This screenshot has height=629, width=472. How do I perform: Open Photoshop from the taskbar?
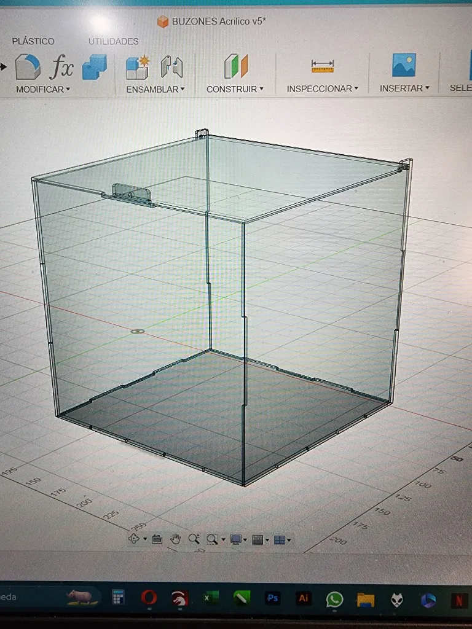coord(272,598)
